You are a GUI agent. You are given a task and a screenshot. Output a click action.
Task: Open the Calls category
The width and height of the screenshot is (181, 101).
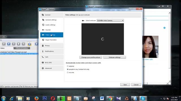(x=52, y=57)
